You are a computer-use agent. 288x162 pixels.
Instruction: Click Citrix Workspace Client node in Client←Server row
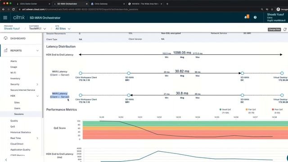click(81, 95)
